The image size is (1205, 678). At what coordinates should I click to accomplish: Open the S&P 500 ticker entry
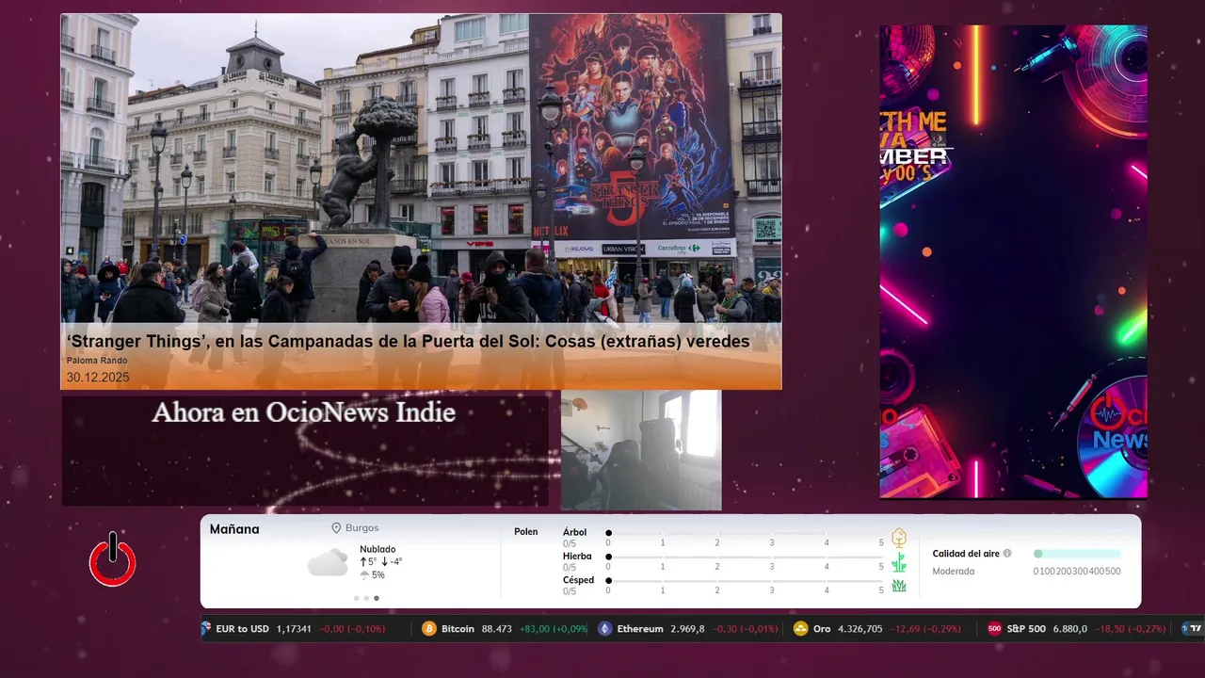point(1076,628)
